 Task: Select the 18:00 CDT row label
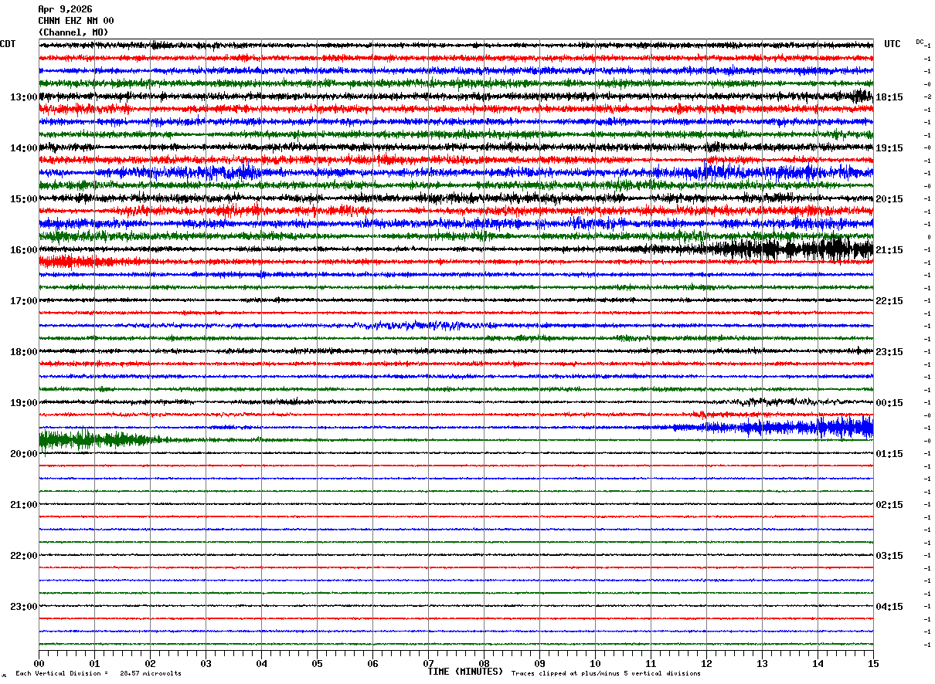point(24,352)
